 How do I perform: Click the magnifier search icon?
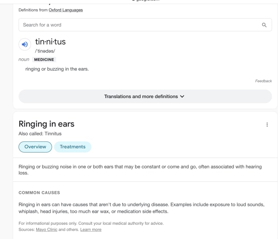264,25
